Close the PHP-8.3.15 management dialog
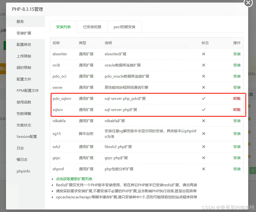The height and width of the screenshot is (212, 256). (248, 3)
